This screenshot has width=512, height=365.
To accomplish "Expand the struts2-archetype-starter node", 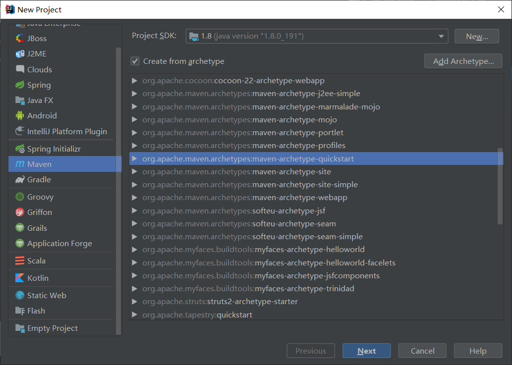I will [x=134, y=302].
